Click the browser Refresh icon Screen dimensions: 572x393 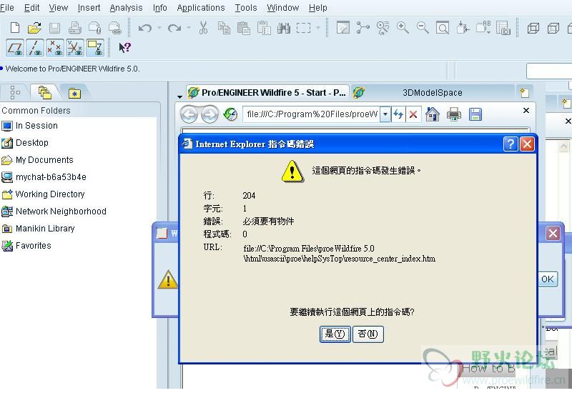(398, 114)
